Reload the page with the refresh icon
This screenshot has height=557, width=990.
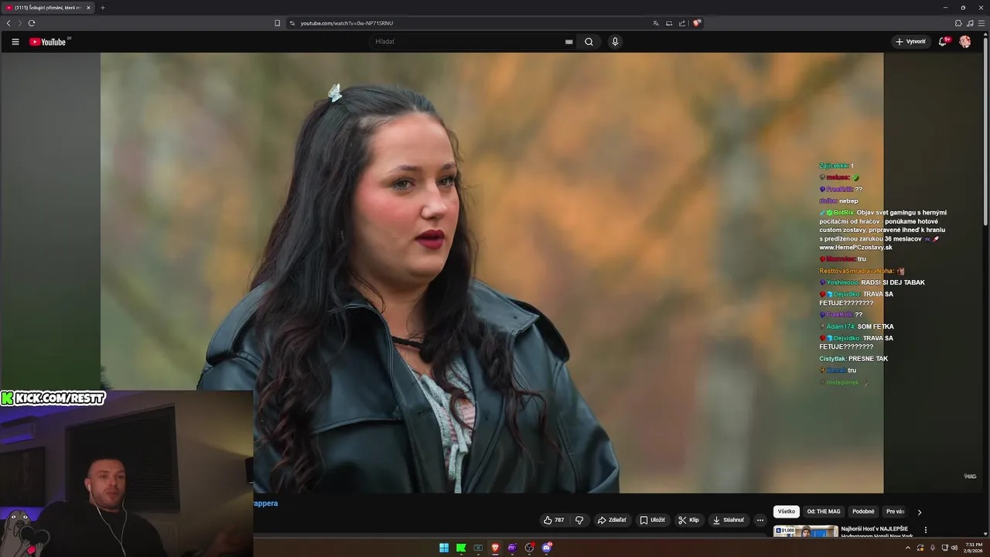32,23
